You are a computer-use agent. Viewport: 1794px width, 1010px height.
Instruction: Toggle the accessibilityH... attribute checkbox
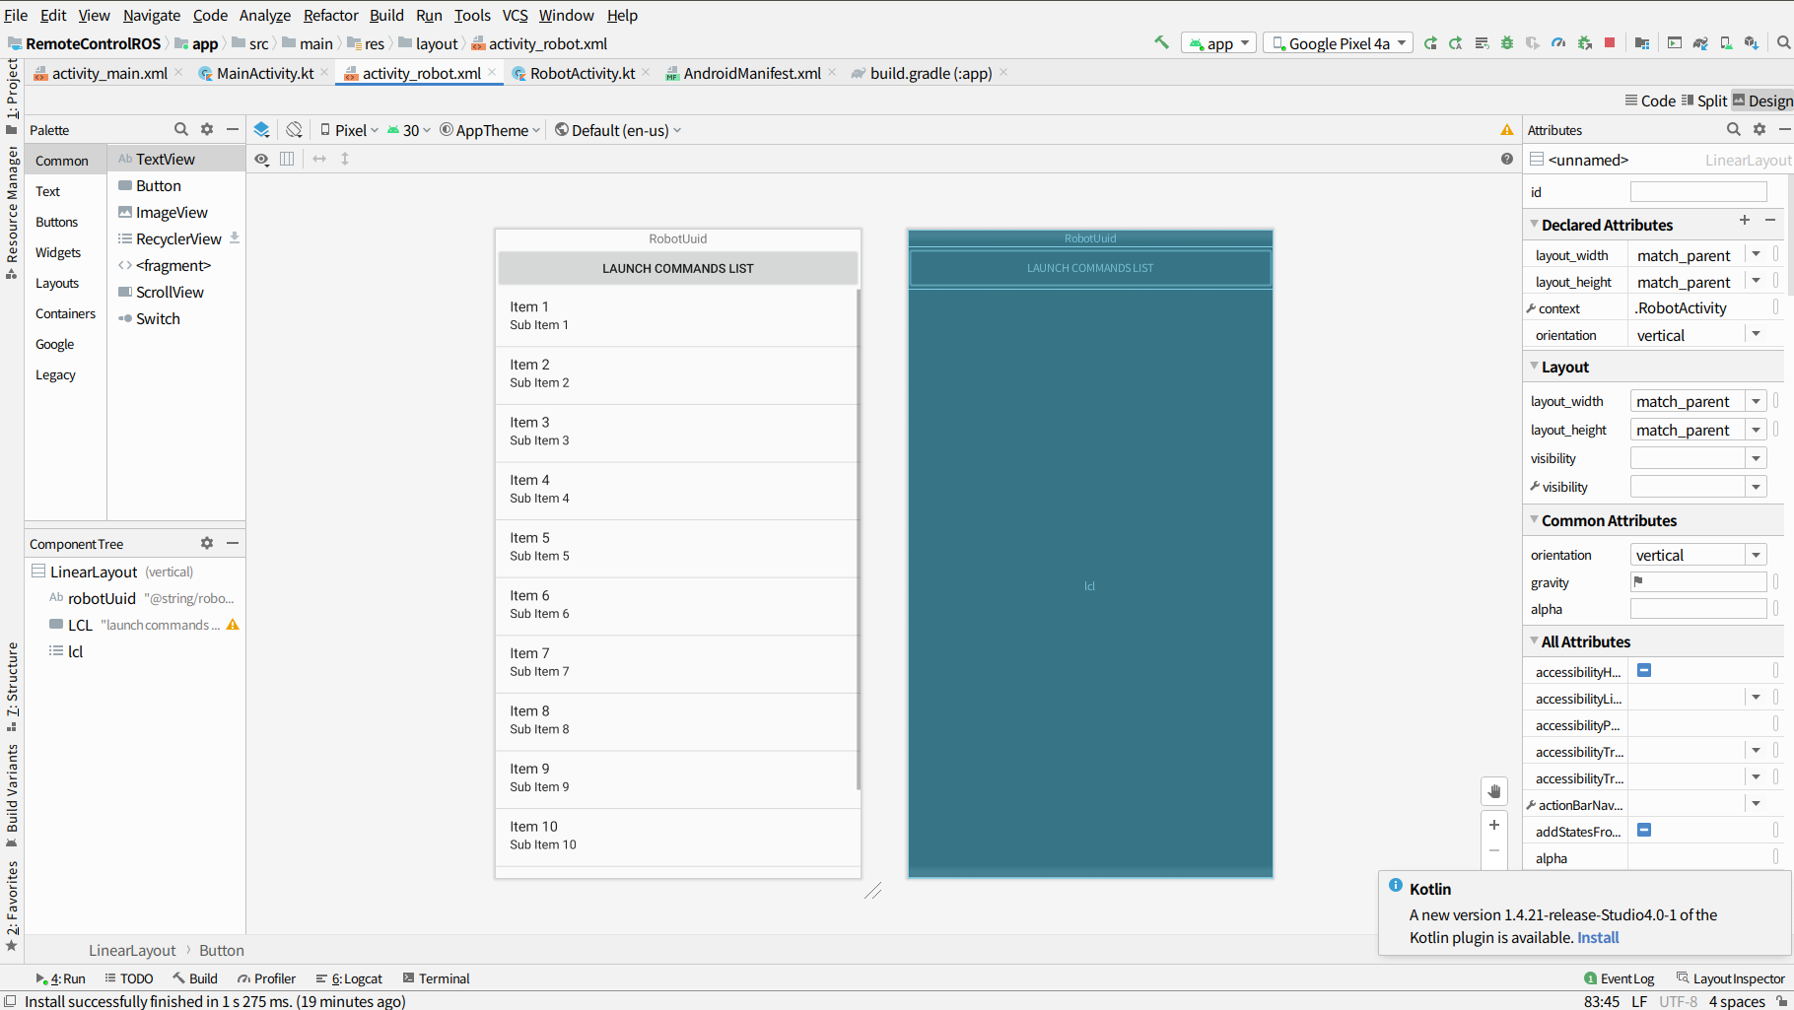point(1644,670)
